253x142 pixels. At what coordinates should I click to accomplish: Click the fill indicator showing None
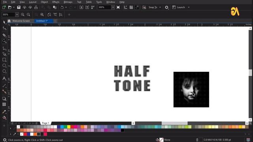(x=163, y=140)
